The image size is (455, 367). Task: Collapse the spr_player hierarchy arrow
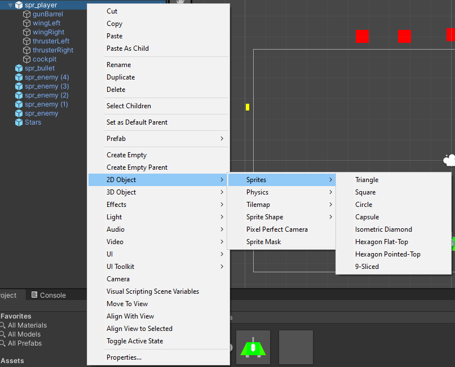click(x=10, y=5)
